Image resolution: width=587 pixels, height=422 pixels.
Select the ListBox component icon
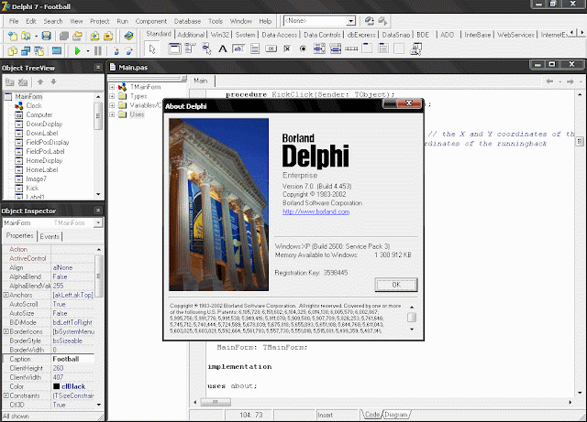click(x=319, y=49)
